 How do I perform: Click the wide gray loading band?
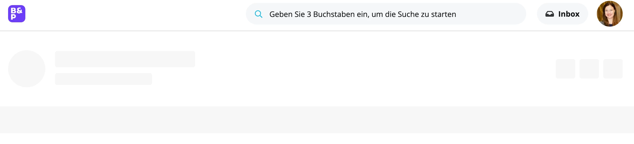click(x=317, y=120)
